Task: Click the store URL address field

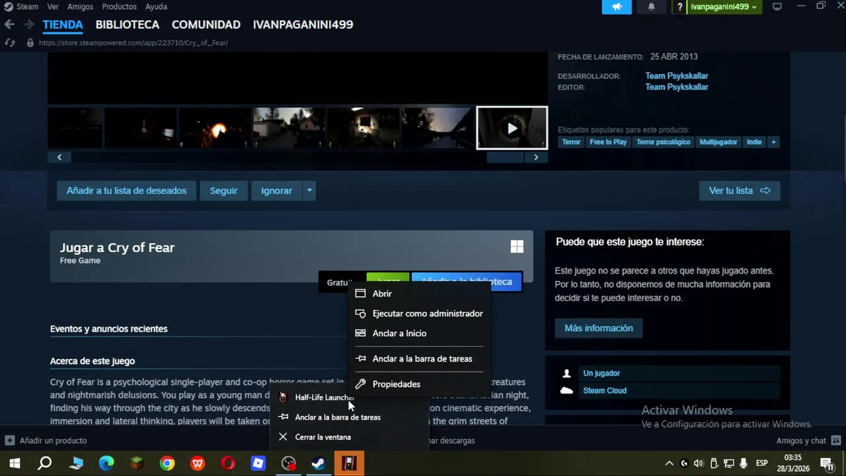Action: click(x=133, y=42)
